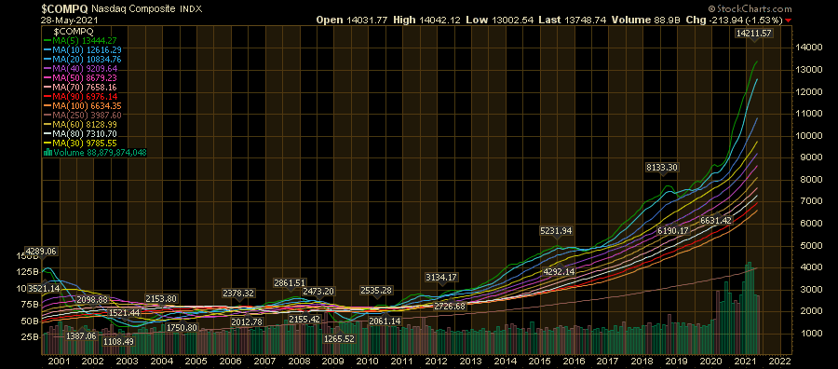
Task: Click the 2861.51 price label
Action: click(290, 282)
